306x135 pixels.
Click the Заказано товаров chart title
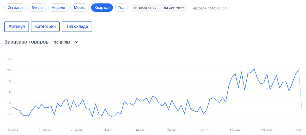pyautogui.click(x=27, y=42)
